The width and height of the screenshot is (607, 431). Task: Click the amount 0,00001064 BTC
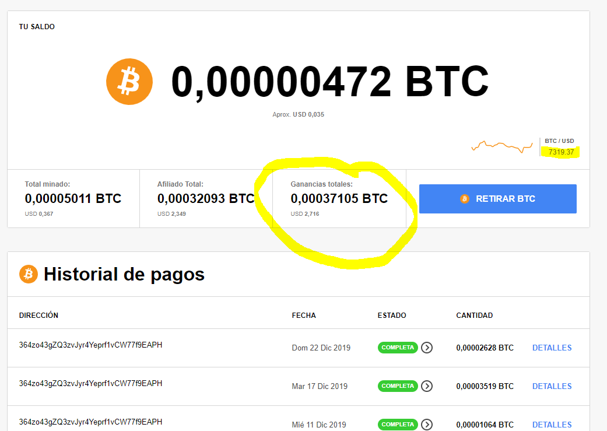point(485,425)
